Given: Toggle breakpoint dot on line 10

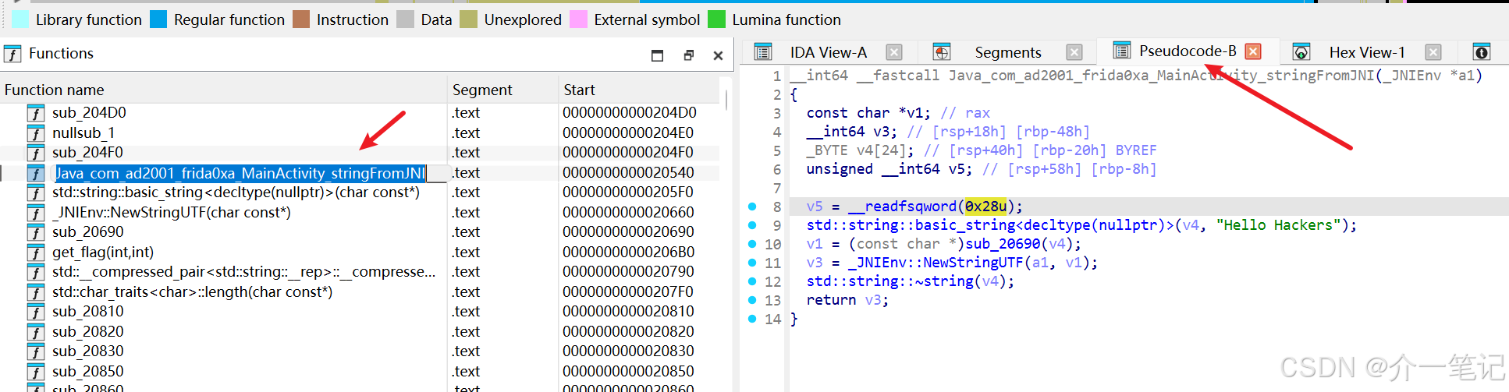Looking at the screenshot, I should coord(752,244).
